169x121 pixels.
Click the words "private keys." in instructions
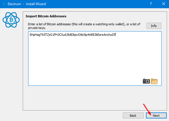click(37, 28)
